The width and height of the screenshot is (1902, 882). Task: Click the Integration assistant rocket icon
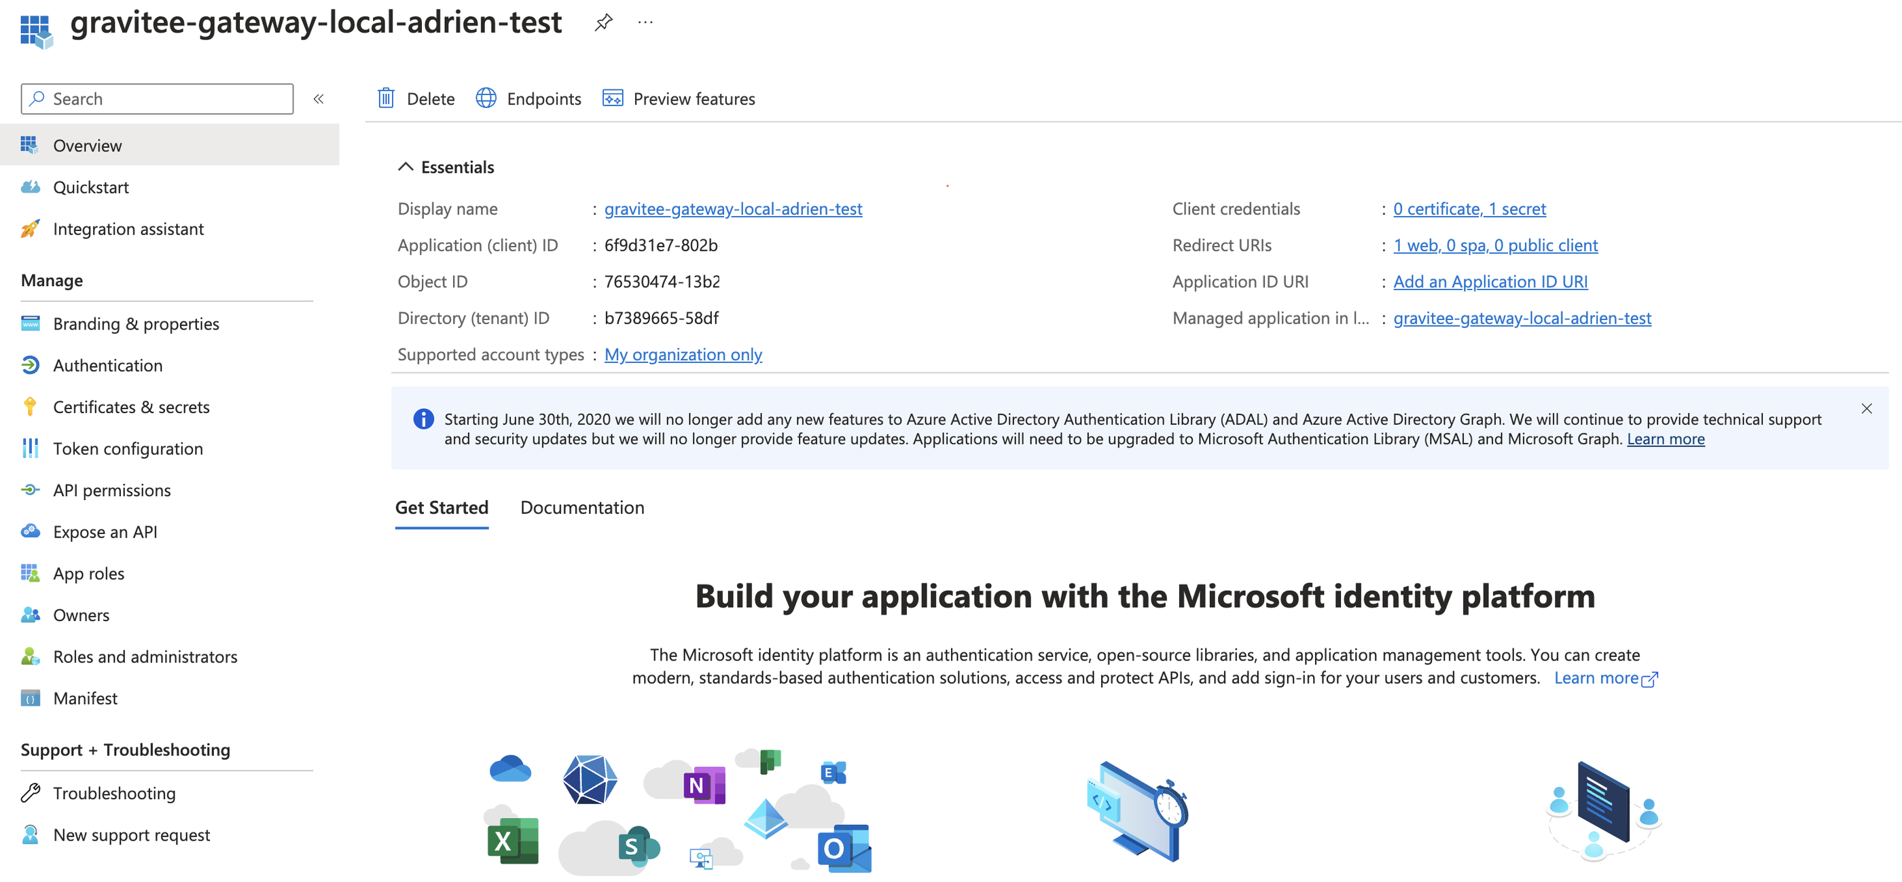click(x=31, y=229)
